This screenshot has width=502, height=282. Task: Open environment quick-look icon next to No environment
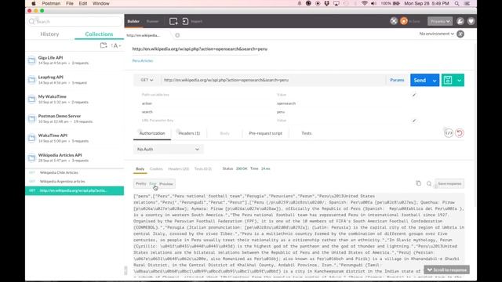tap(460, 34)
